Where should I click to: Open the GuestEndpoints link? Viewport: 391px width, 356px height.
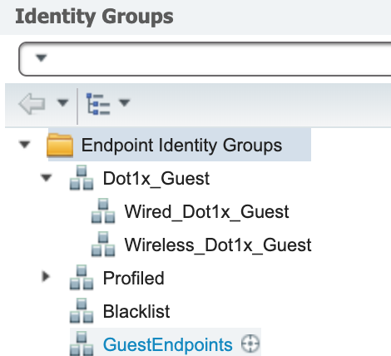[x=168, y=344]
